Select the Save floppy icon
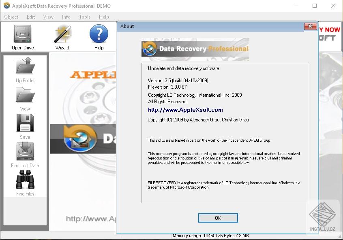Image resolution: width=343 pixels, height=240 pixels. [25, 127]
